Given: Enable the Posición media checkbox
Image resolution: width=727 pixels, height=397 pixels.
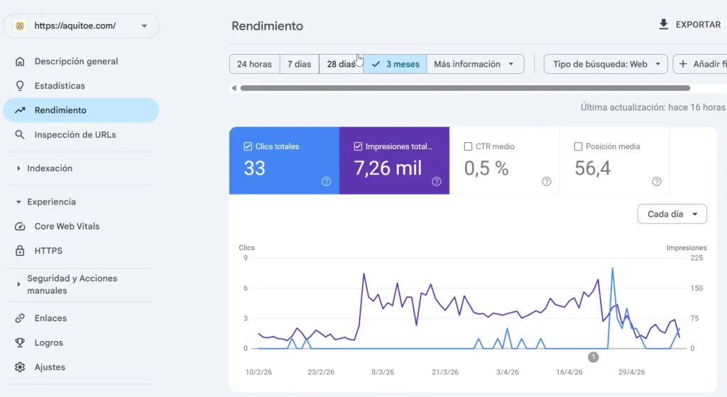Looking at the screenshot, I should 578,146.
